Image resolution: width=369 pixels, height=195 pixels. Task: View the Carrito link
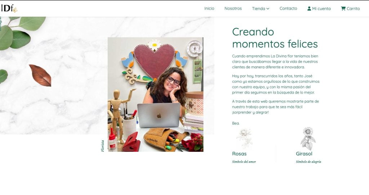350,9
